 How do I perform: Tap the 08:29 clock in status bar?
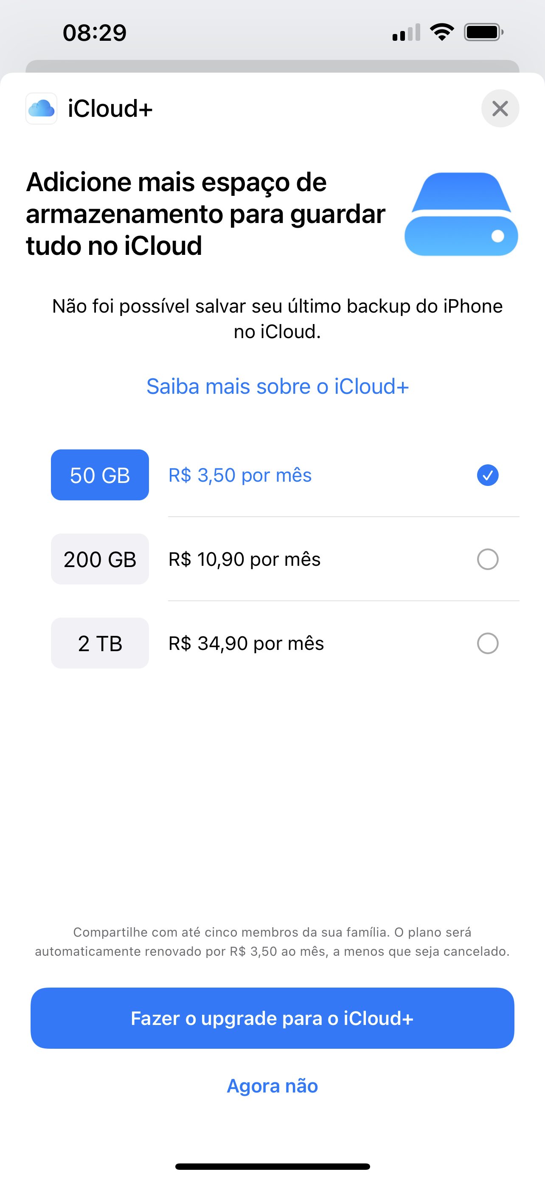pyautogui.click(x=95, y=33)
